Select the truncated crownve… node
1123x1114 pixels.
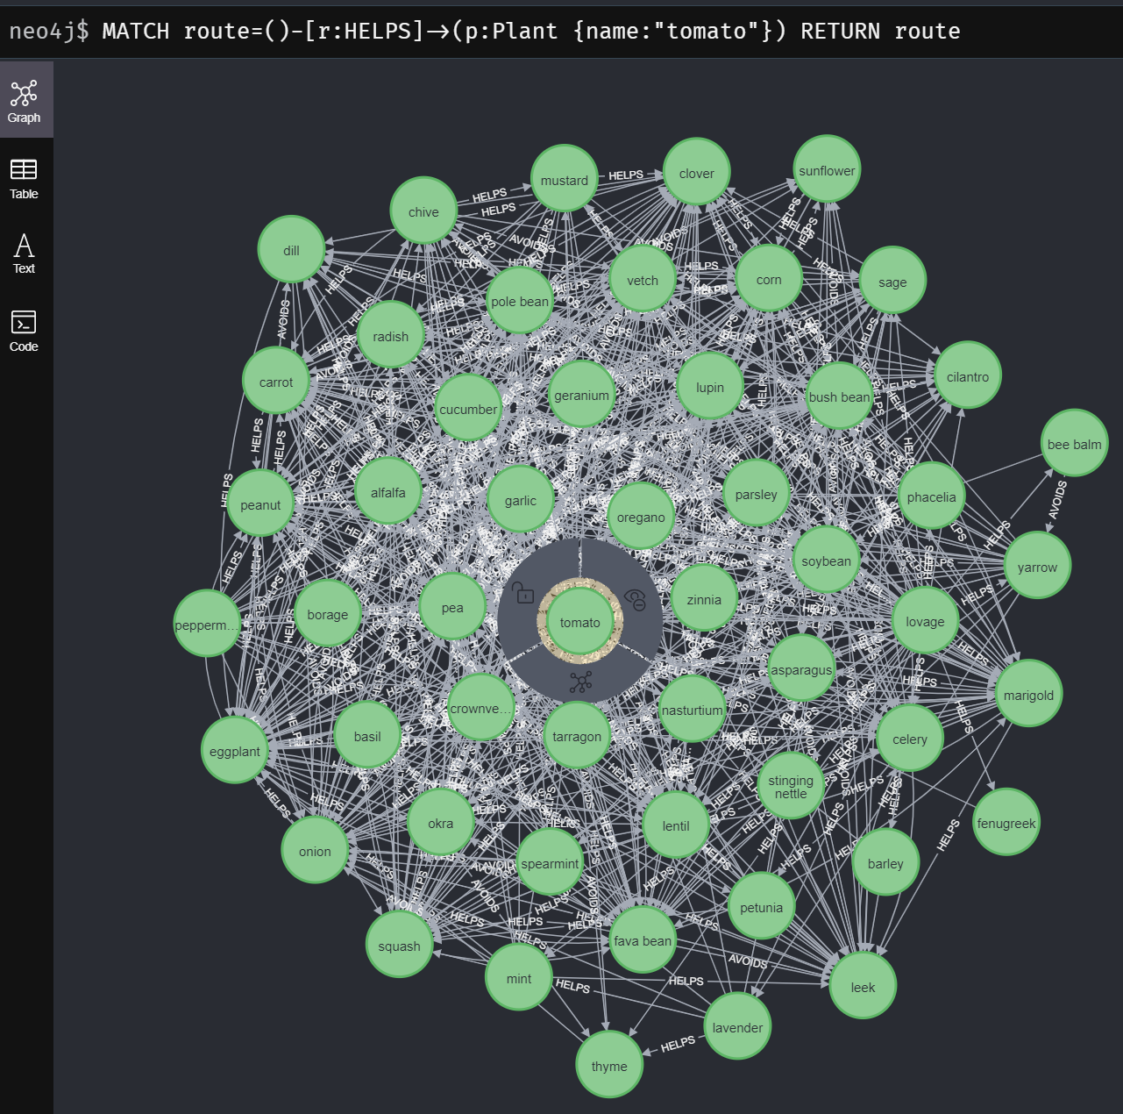[x=480, y=709]
